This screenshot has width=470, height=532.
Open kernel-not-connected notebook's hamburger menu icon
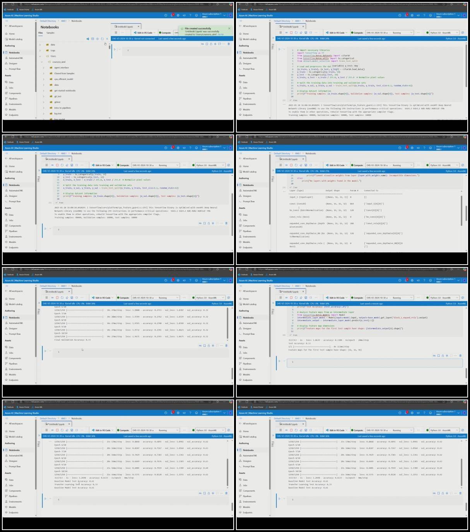tap(115, 33)
